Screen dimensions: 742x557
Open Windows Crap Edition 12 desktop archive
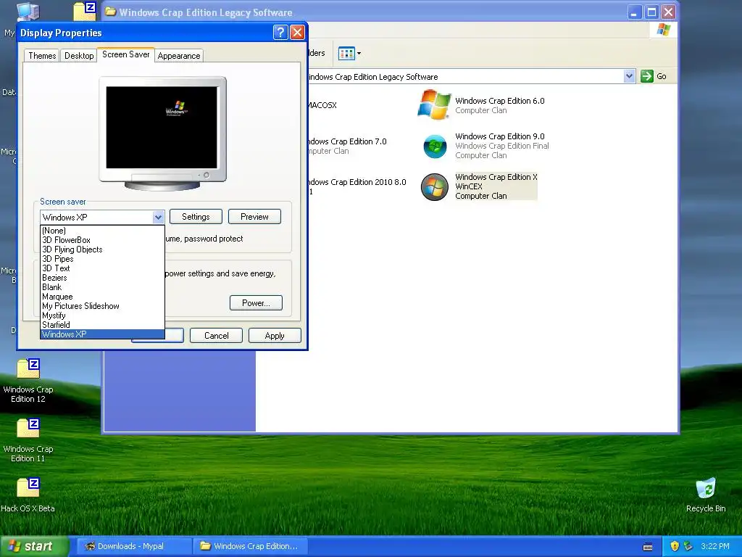pyautogui.click(x=28, y=369)
